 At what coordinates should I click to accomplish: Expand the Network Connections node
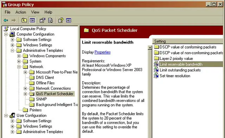pyautogui.click(x=25, y=89)
